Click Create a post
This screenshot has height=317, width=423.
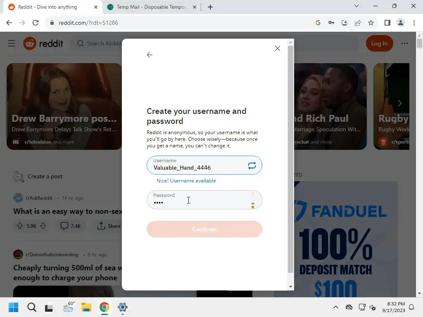click(45, 176)
